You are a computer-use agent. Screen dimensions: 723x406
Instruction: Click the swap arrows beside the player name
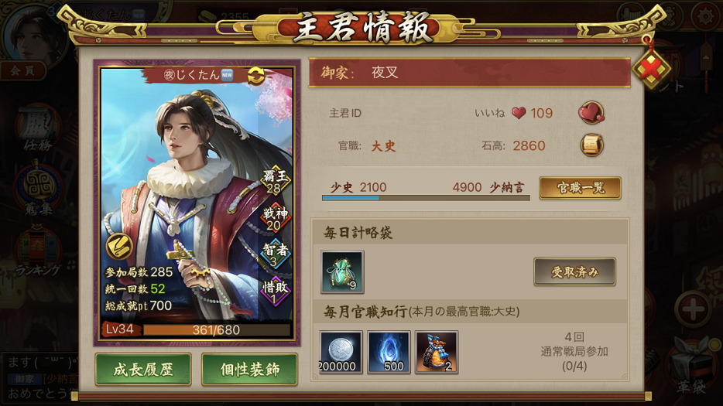(x=256, y=76)
